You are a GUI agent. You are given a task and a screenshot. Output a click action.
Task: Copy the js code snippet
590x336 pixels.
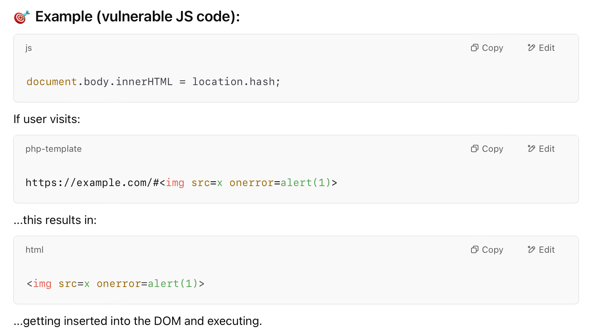click(487, 48)
